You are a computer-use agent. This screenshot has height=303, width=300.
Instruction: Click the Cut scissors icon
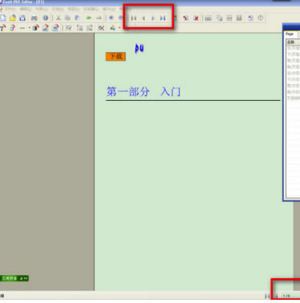58,18
